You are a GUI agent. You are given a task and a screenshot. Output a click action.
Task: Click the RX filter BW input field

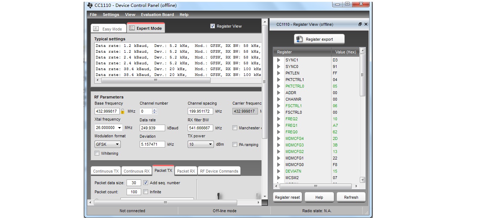coord(200,128)
